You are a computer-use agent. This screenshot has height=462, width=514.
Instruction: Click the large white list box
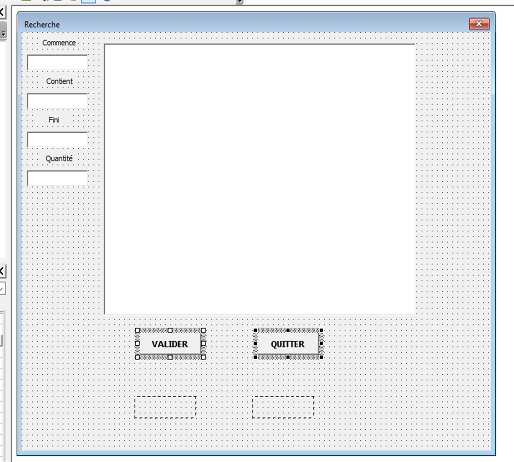click(260, 179)
